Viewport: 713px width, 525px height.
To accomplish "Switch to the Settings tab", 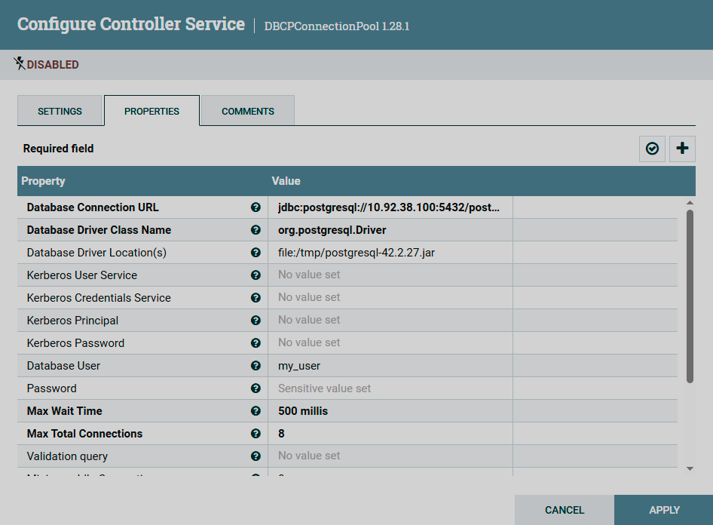I will click(x=60, y=111).
